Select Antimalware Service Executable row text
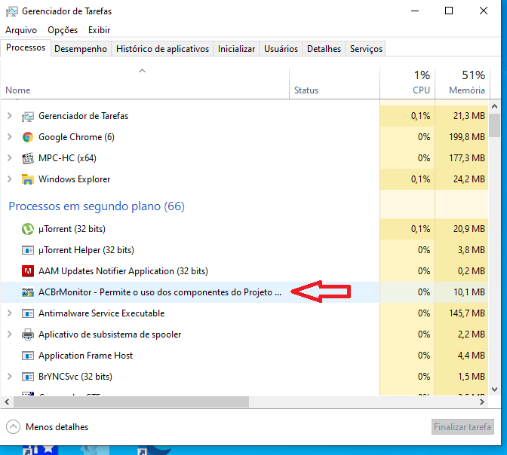Screen dimensions: 507x455 click(102, 313)
